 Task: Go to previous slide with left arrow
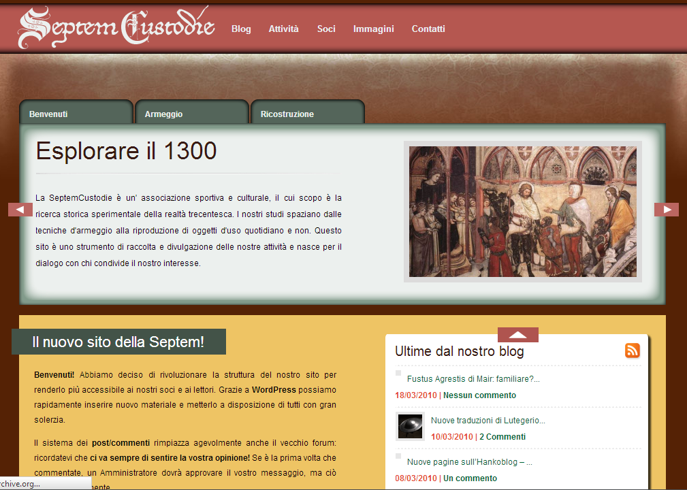tap(20, 210)
